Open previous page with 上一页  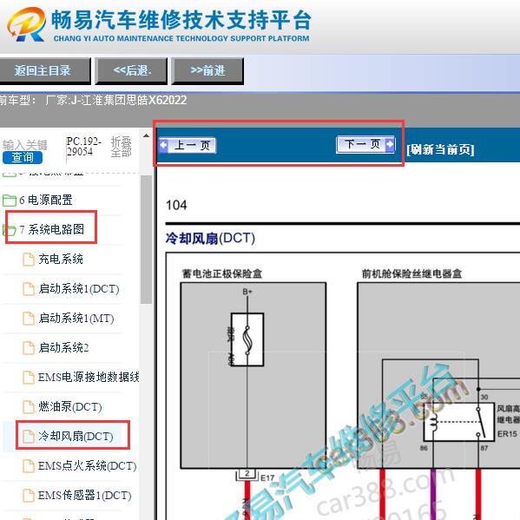pos(188,145)
